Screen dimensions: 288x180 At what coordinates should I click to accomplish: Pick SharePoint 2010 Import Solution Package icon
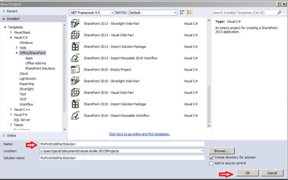(x=75, y=104)
